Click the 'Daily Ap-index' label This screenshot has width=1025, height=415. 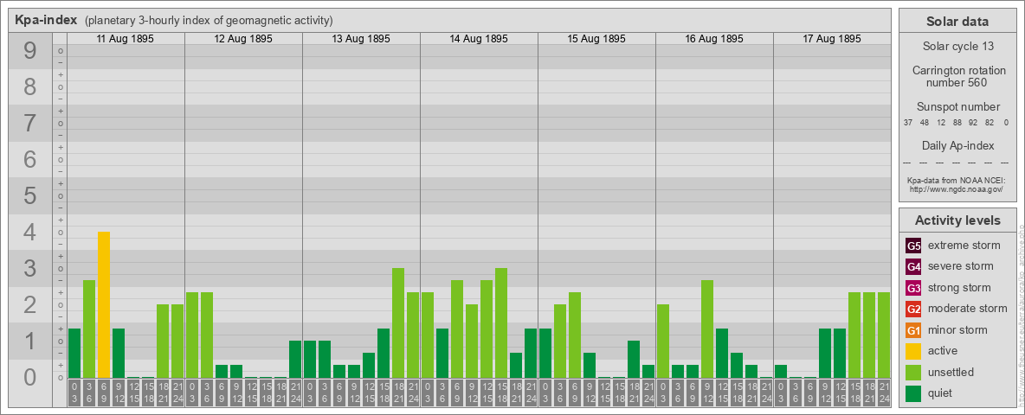[x=957, y=145]
